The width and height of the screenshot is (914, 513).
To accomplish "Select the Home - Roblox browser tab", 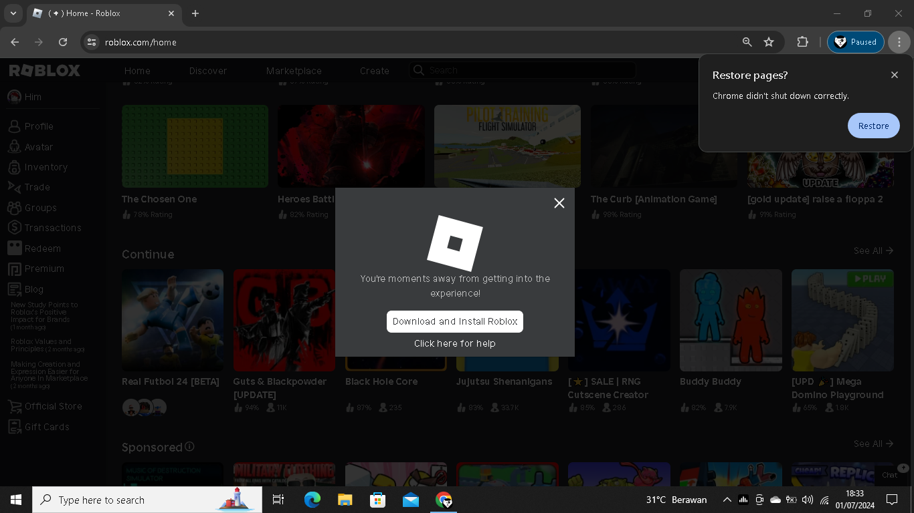I will [x=104, y=13].
